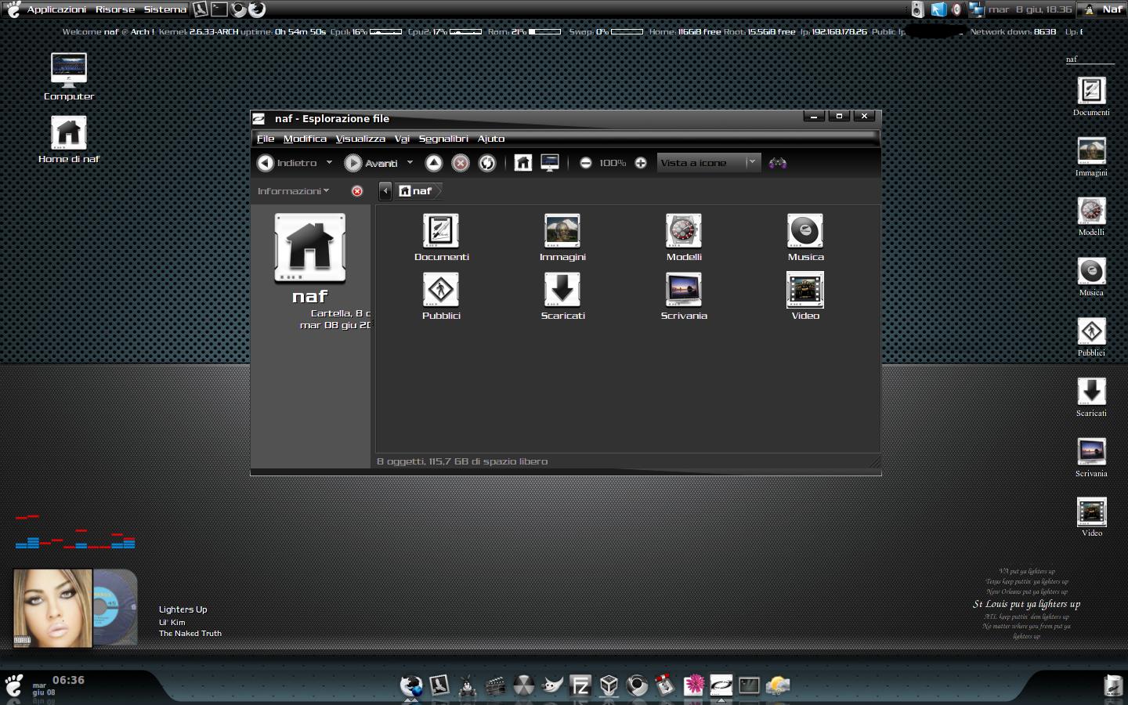Open the Visualizza menu
This screenshot has height=705, width=1128.
pyautogui.click(x=360, y=139)
